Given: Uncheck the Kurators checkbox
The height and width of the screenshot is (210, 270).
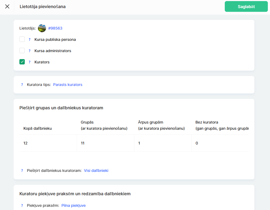Looking at the screenshot, I should point(22,62).
